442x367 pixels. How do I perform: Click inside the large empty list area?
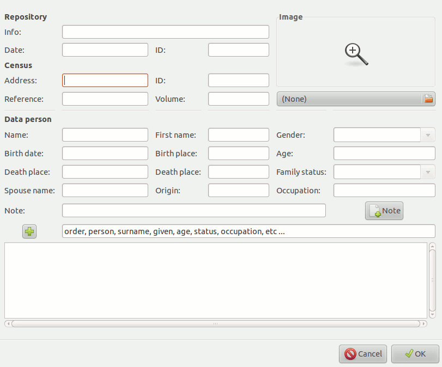click(216, 280)
